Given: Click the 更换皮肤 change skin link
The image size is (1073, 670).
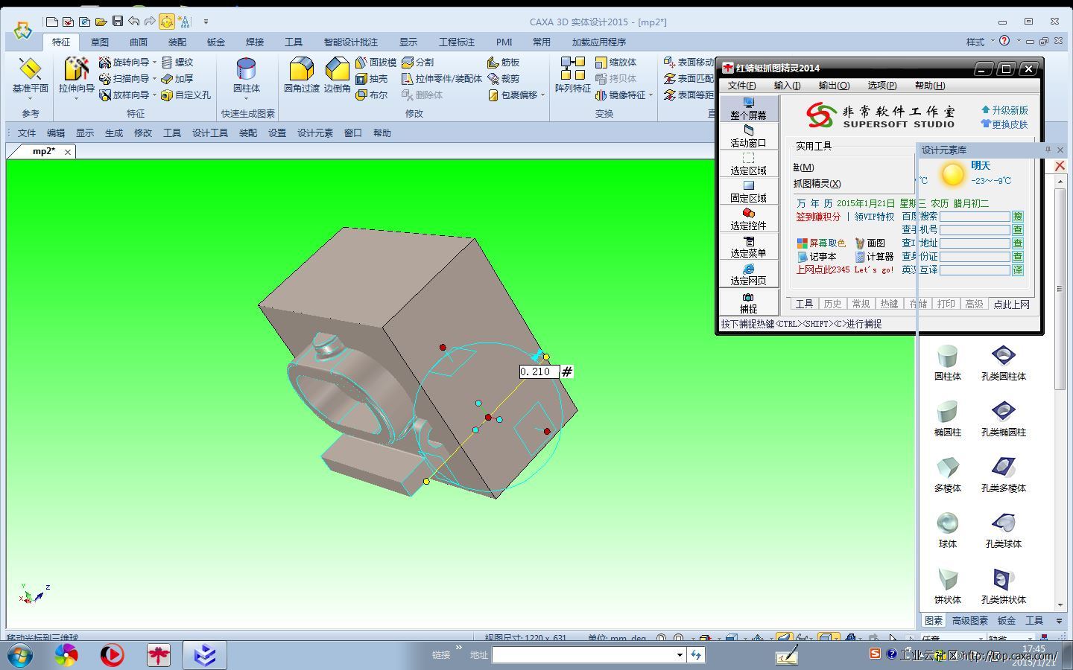Looking at the screenshot, I should coord(1004,124).
